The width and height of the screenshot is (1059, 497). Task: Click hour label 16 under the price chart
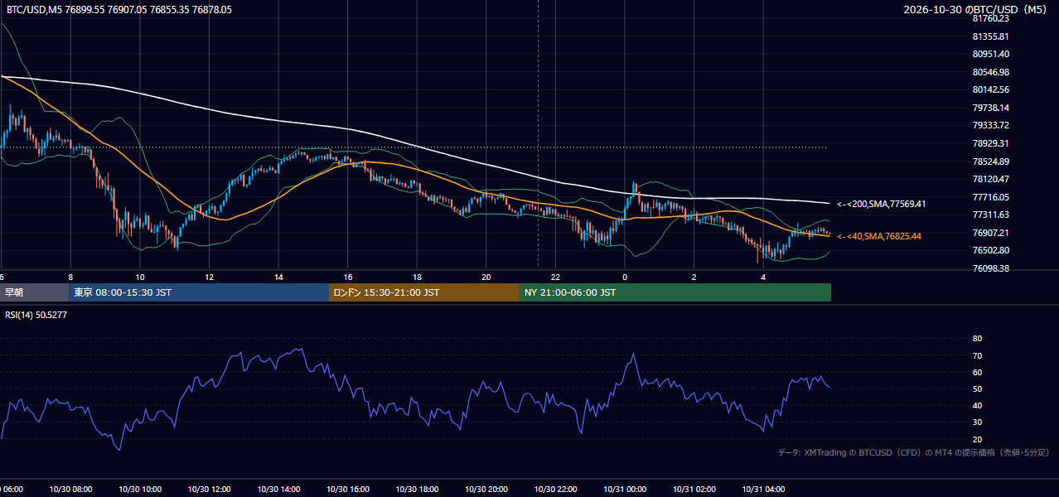pos(348,277)
